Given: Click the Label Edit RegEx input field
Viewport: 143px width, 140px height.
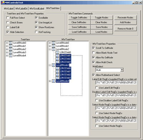Looking at the screenshot, I should point(116,82).
